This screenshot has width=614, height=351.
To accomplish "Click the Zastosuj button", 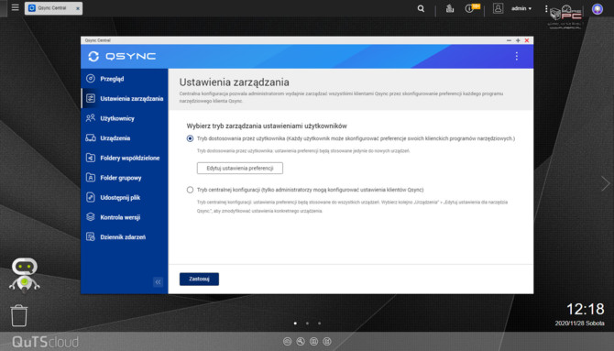I will click(x=199, y=279).
